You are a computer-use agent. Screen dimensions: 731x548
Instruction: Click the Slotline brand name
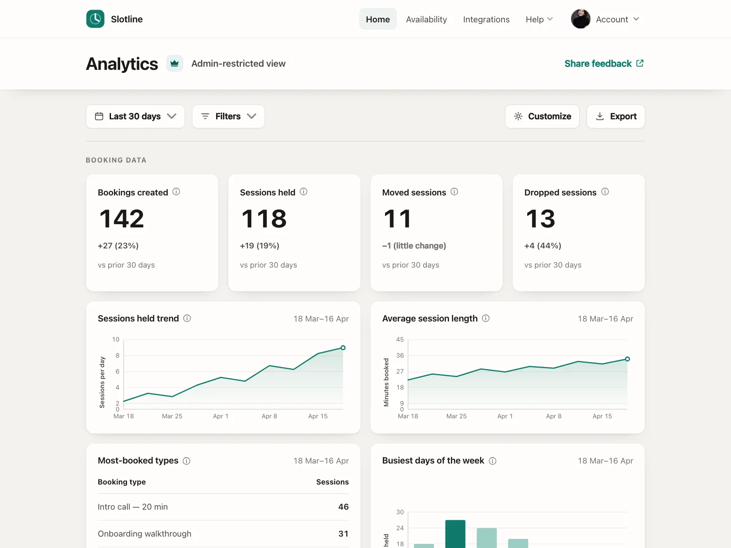coord(127,19)
